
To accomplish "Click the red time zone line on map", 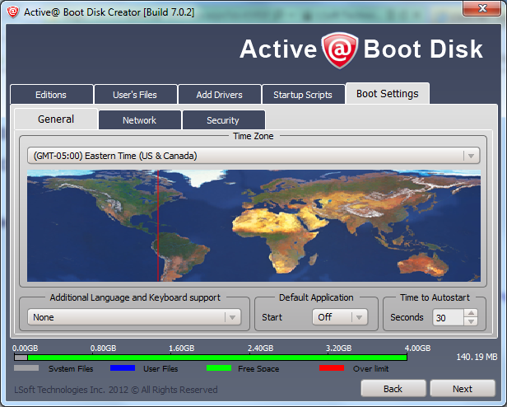I will tap(158, 226).
